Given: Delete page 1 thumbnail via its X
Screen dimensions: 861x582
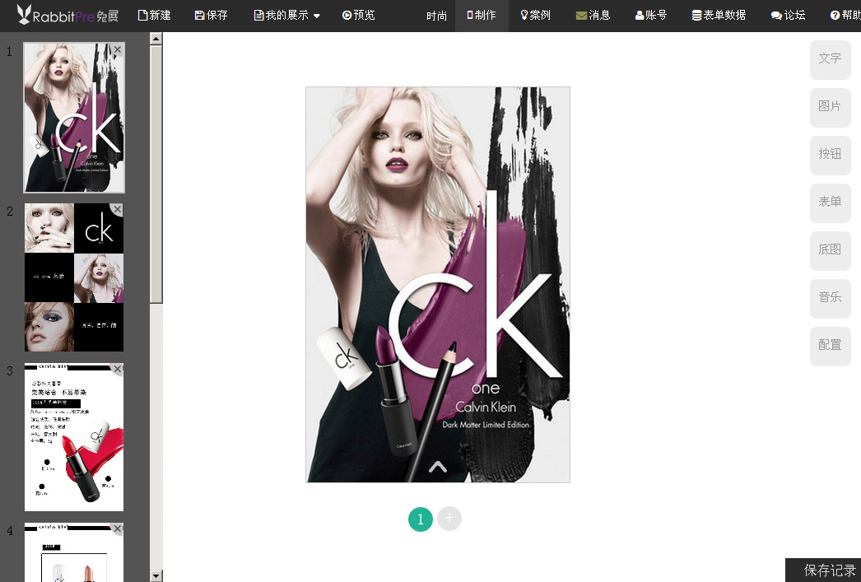Looking at the screenshot, I should tap(118, 50).
